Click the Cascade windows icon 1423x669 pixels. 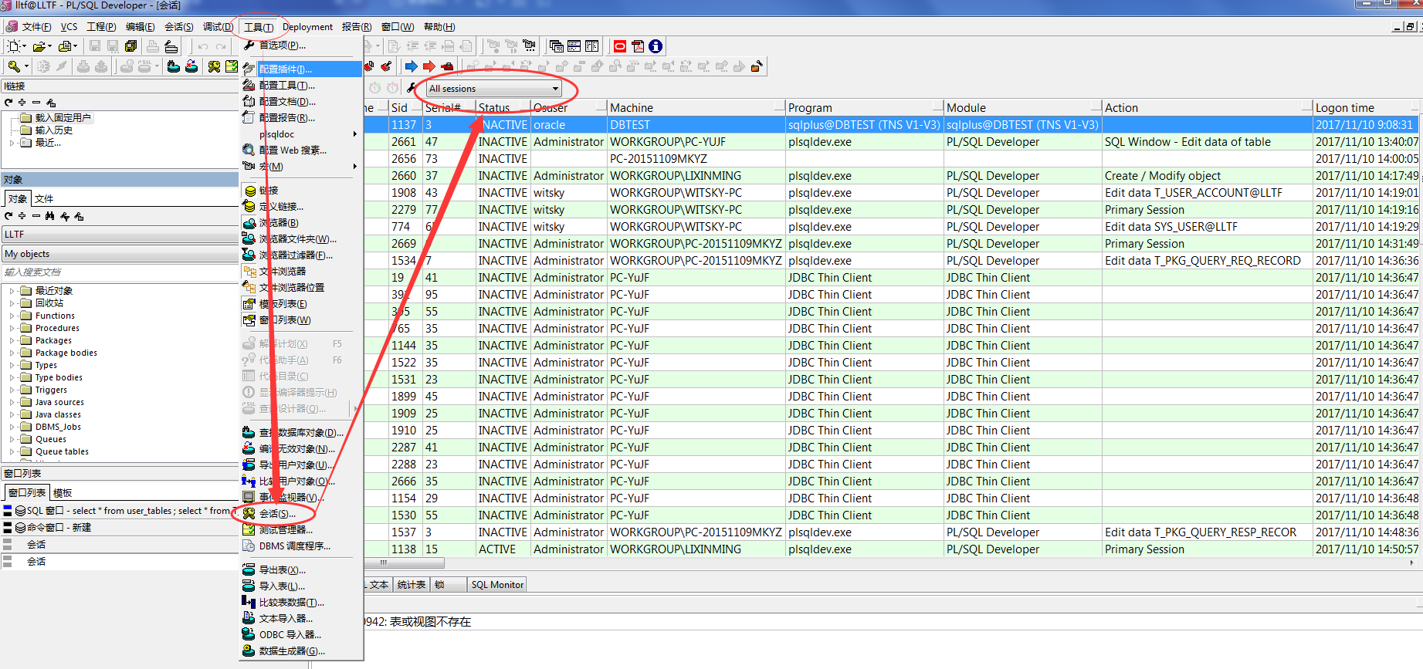click(556, 46)
